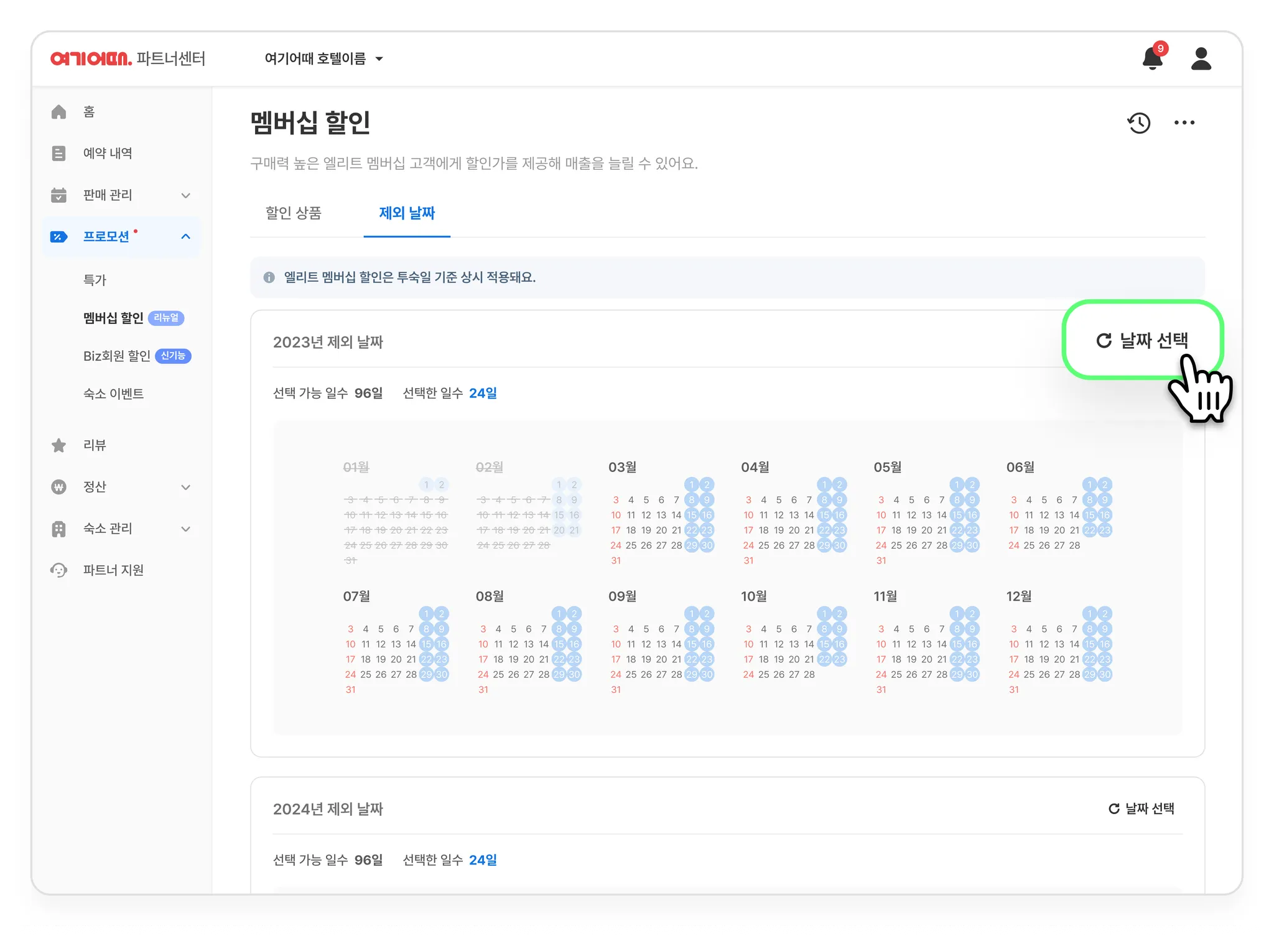The image size is (1274, 936).
Task: View change history clock icon
Action: click(1139, 123)
